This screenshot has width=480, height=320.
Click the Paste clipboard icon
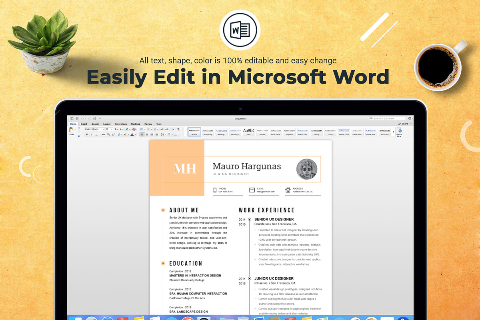point(71,130)
